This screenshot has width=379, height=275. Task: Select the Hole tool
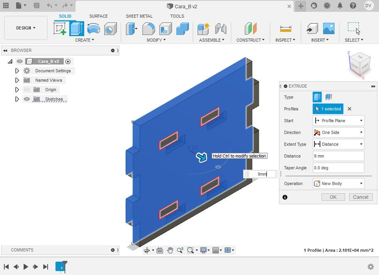click(111, 28)
